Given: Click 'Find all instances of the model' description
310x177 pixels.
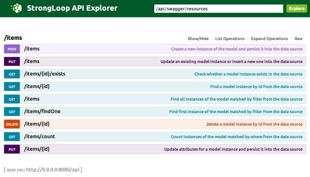Looking at the screenshot, I should (236, 99).
